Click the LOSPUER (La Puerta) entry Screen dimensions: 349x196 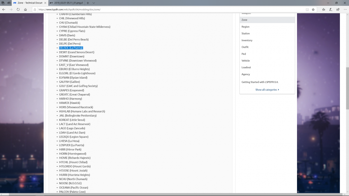coord(72,145)
